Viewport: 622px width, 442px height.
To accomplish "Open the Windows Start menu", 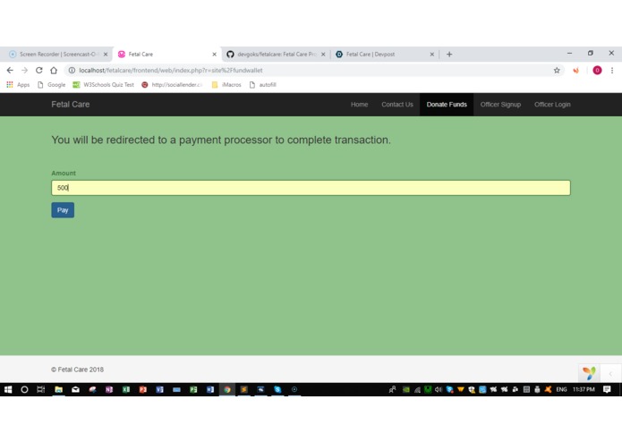I will point(7,390).
